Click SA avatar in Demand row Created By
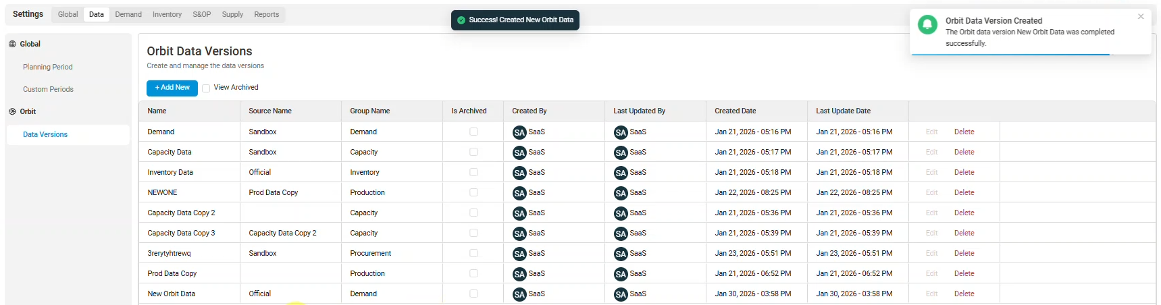Image resolution: width=1161 pixels, height=305 pixels. click(519, 132)
